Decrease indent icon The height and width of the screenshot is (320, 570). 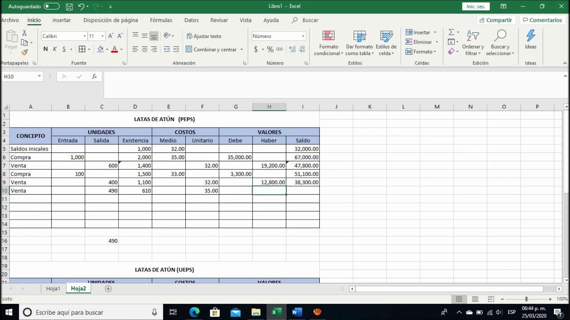167,49
